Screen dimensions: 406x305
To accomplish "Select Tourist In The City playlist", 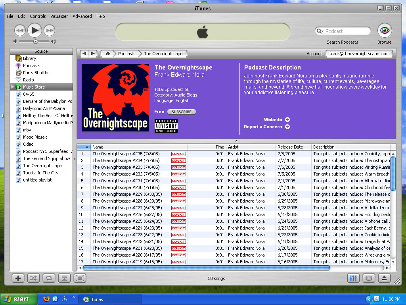I will click(41, 173).
